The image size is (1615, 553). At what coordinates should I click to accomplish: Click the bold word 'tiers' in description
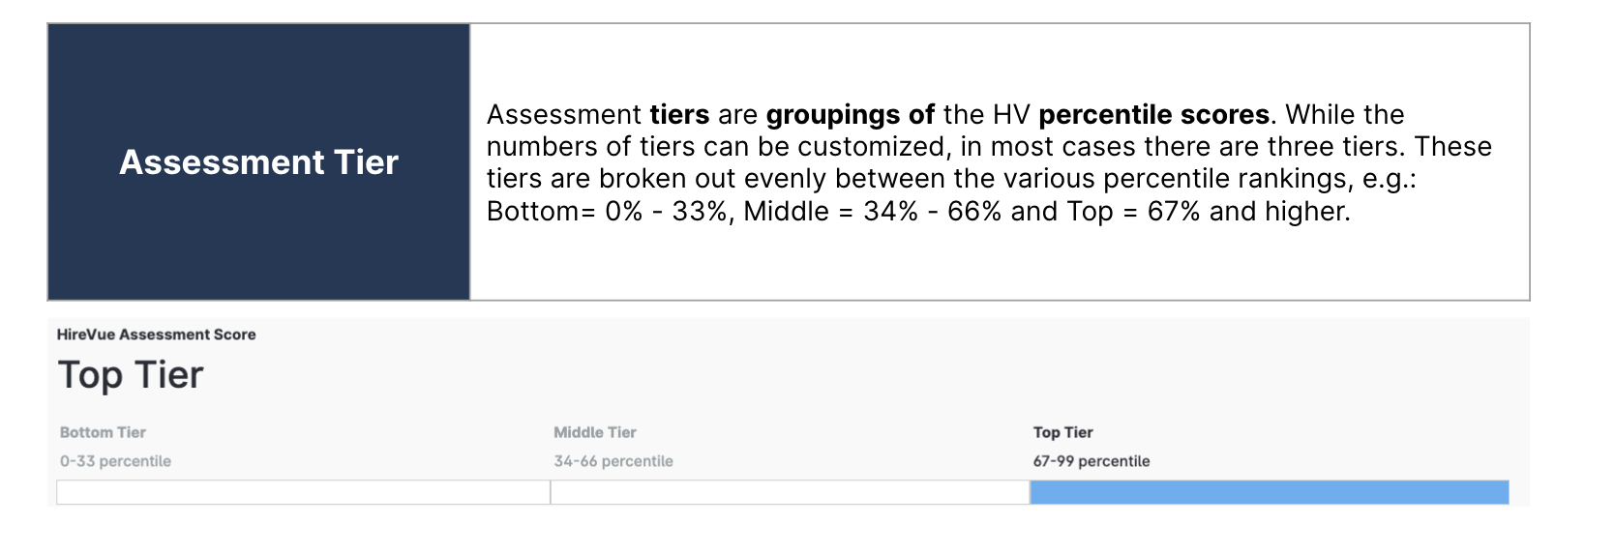click(x=679, y=115)
